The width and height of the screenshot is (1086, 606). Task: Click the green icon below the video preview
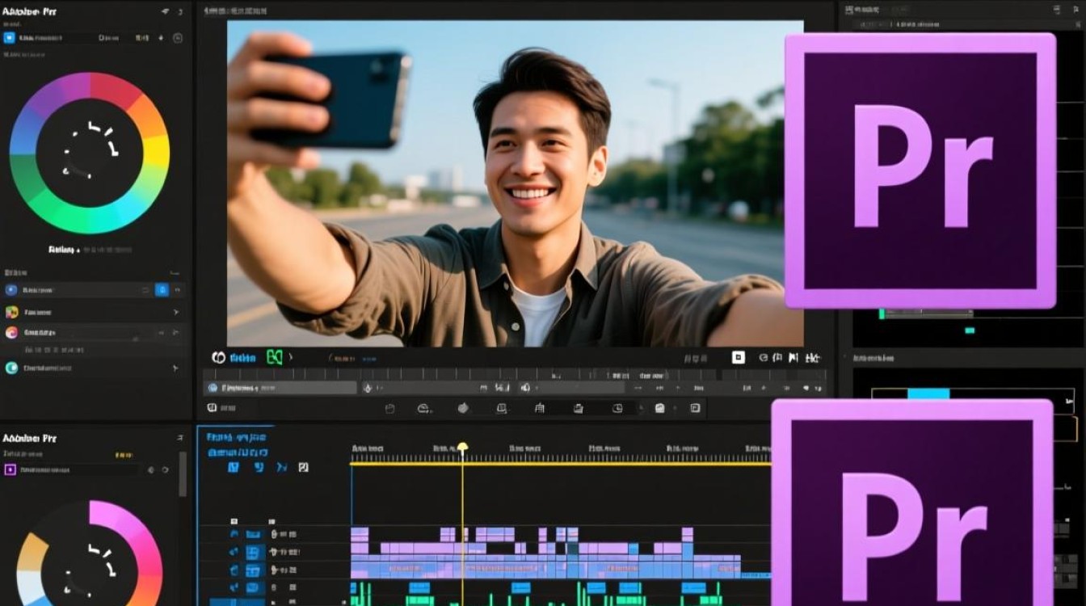coord(275,357)
